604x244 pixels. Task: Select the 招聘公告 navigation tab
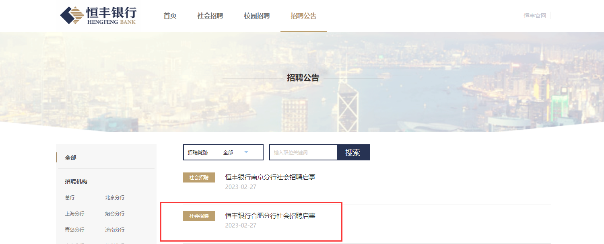pyautogui.click(x=303, y=16)
